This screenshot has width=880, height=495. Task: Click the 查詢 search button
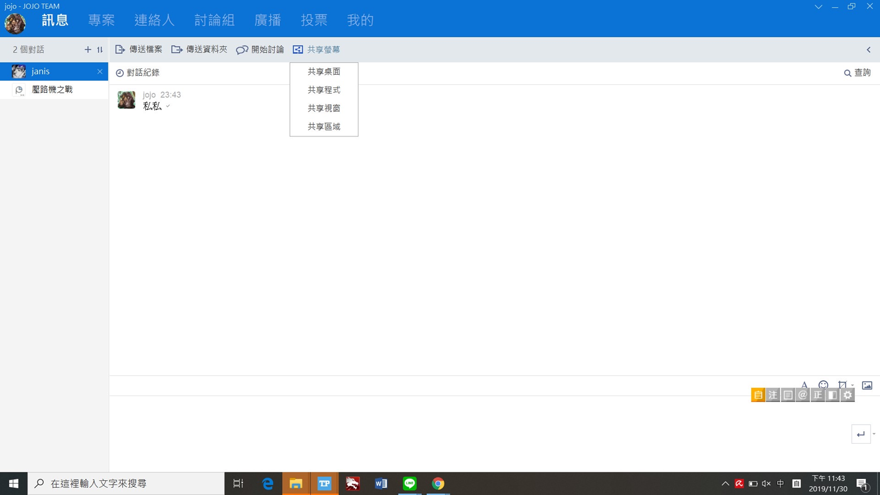(857, 73)
